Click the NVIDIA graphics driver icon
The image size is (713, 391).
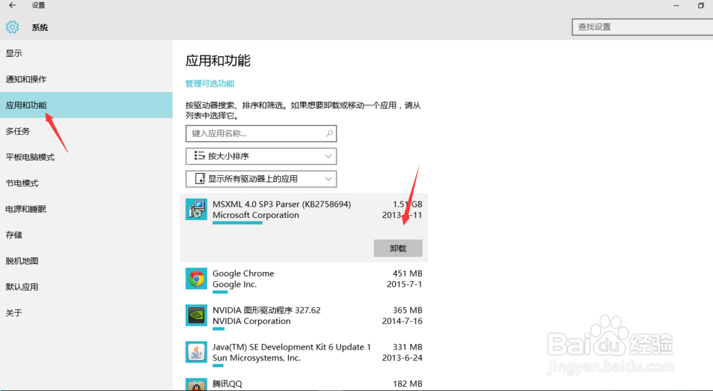click(197, 316)
